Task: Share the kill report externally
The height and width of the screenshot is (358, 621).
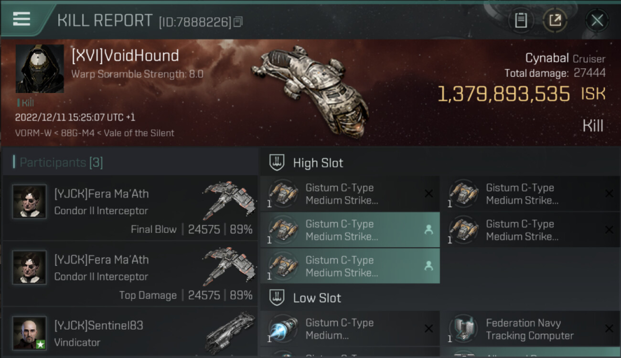Action: 555,21
